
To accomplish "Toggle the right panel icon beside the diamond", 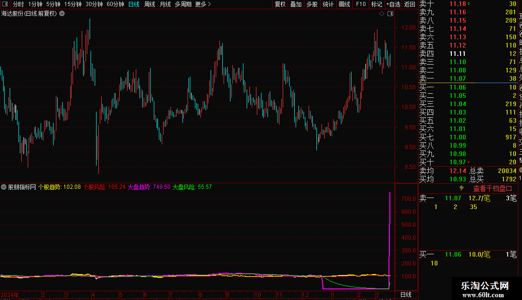I will point(390,14).
